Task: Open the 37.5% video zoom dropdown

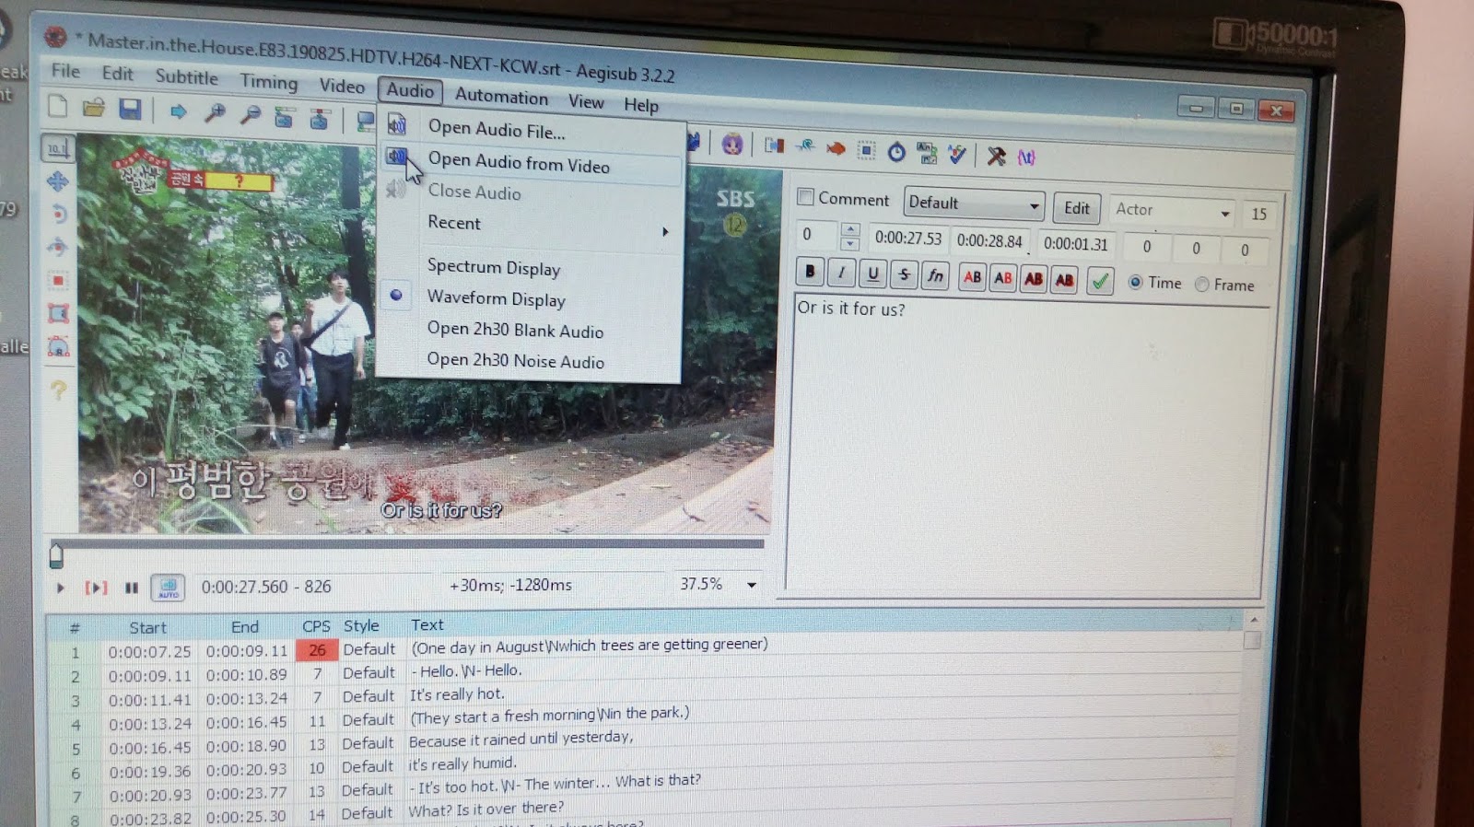Action: pos(752,585)
